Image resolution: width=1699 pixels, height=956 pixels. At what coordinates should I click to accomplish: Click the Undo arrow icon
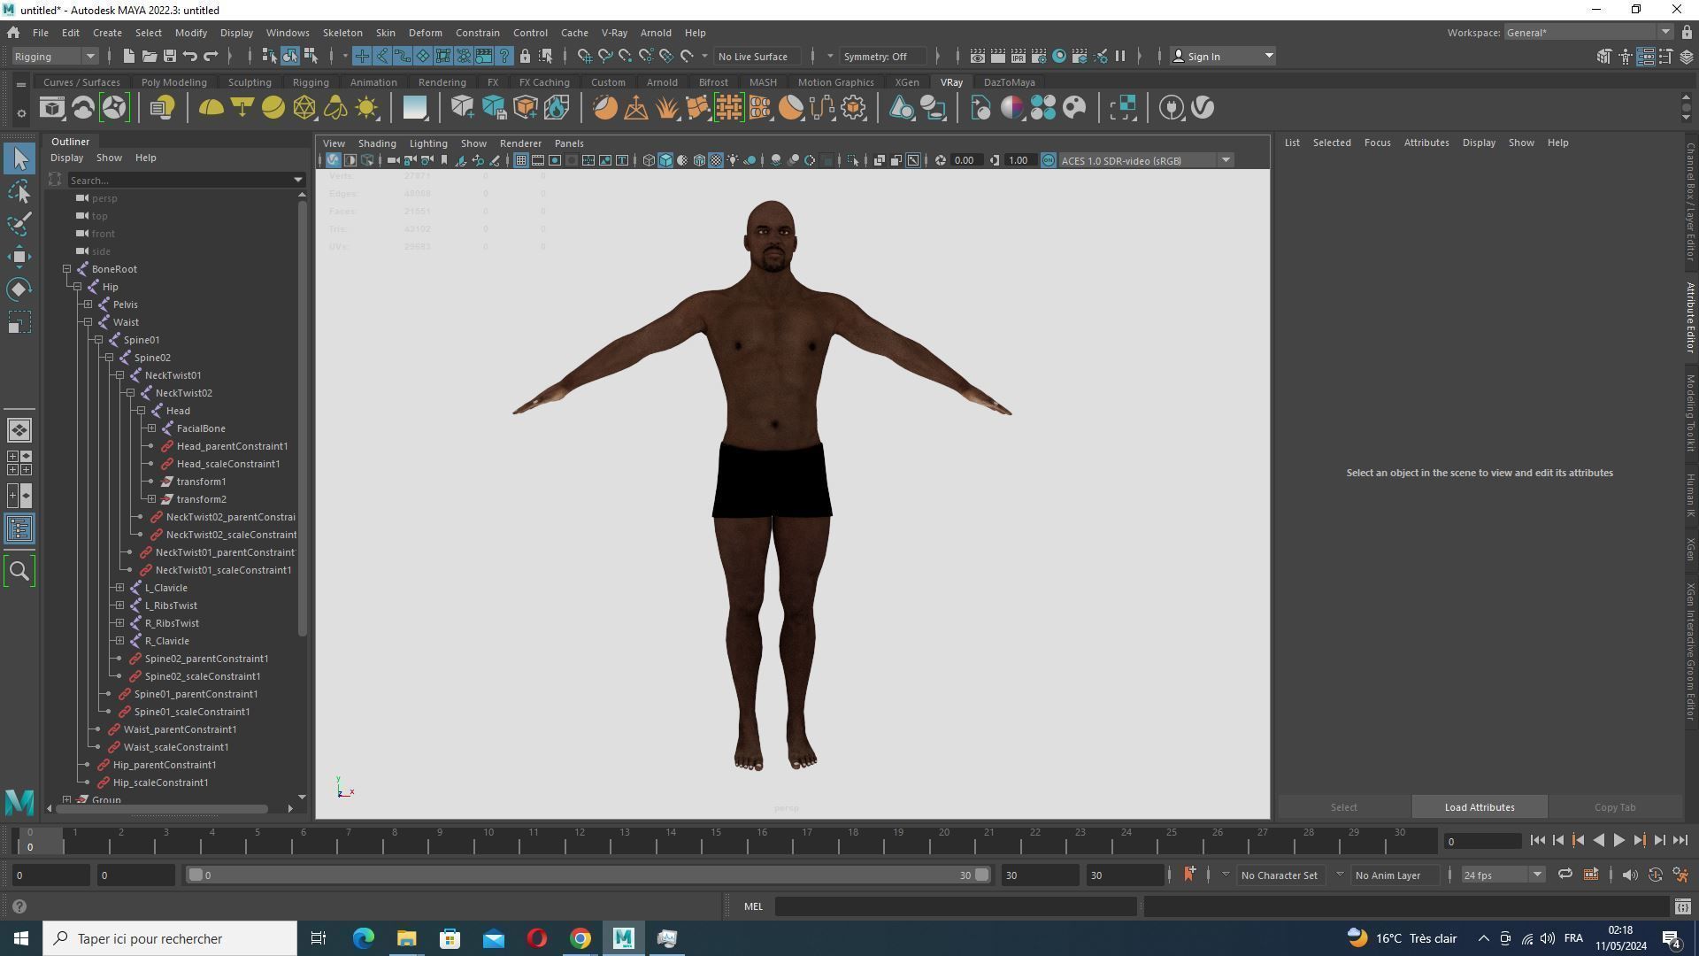189,56
